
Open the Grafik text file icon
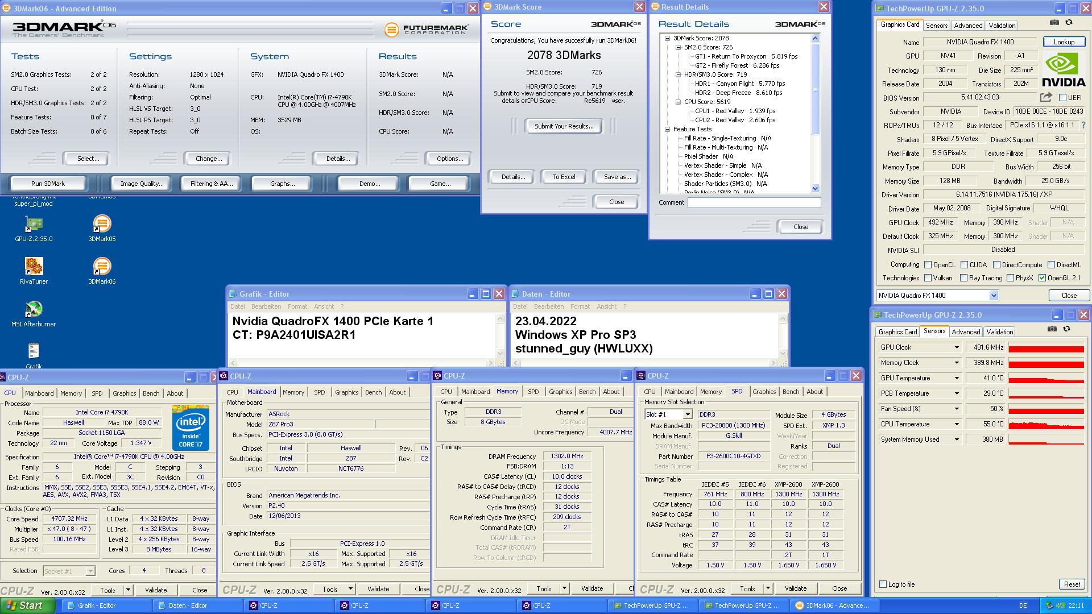pos(34,355)
